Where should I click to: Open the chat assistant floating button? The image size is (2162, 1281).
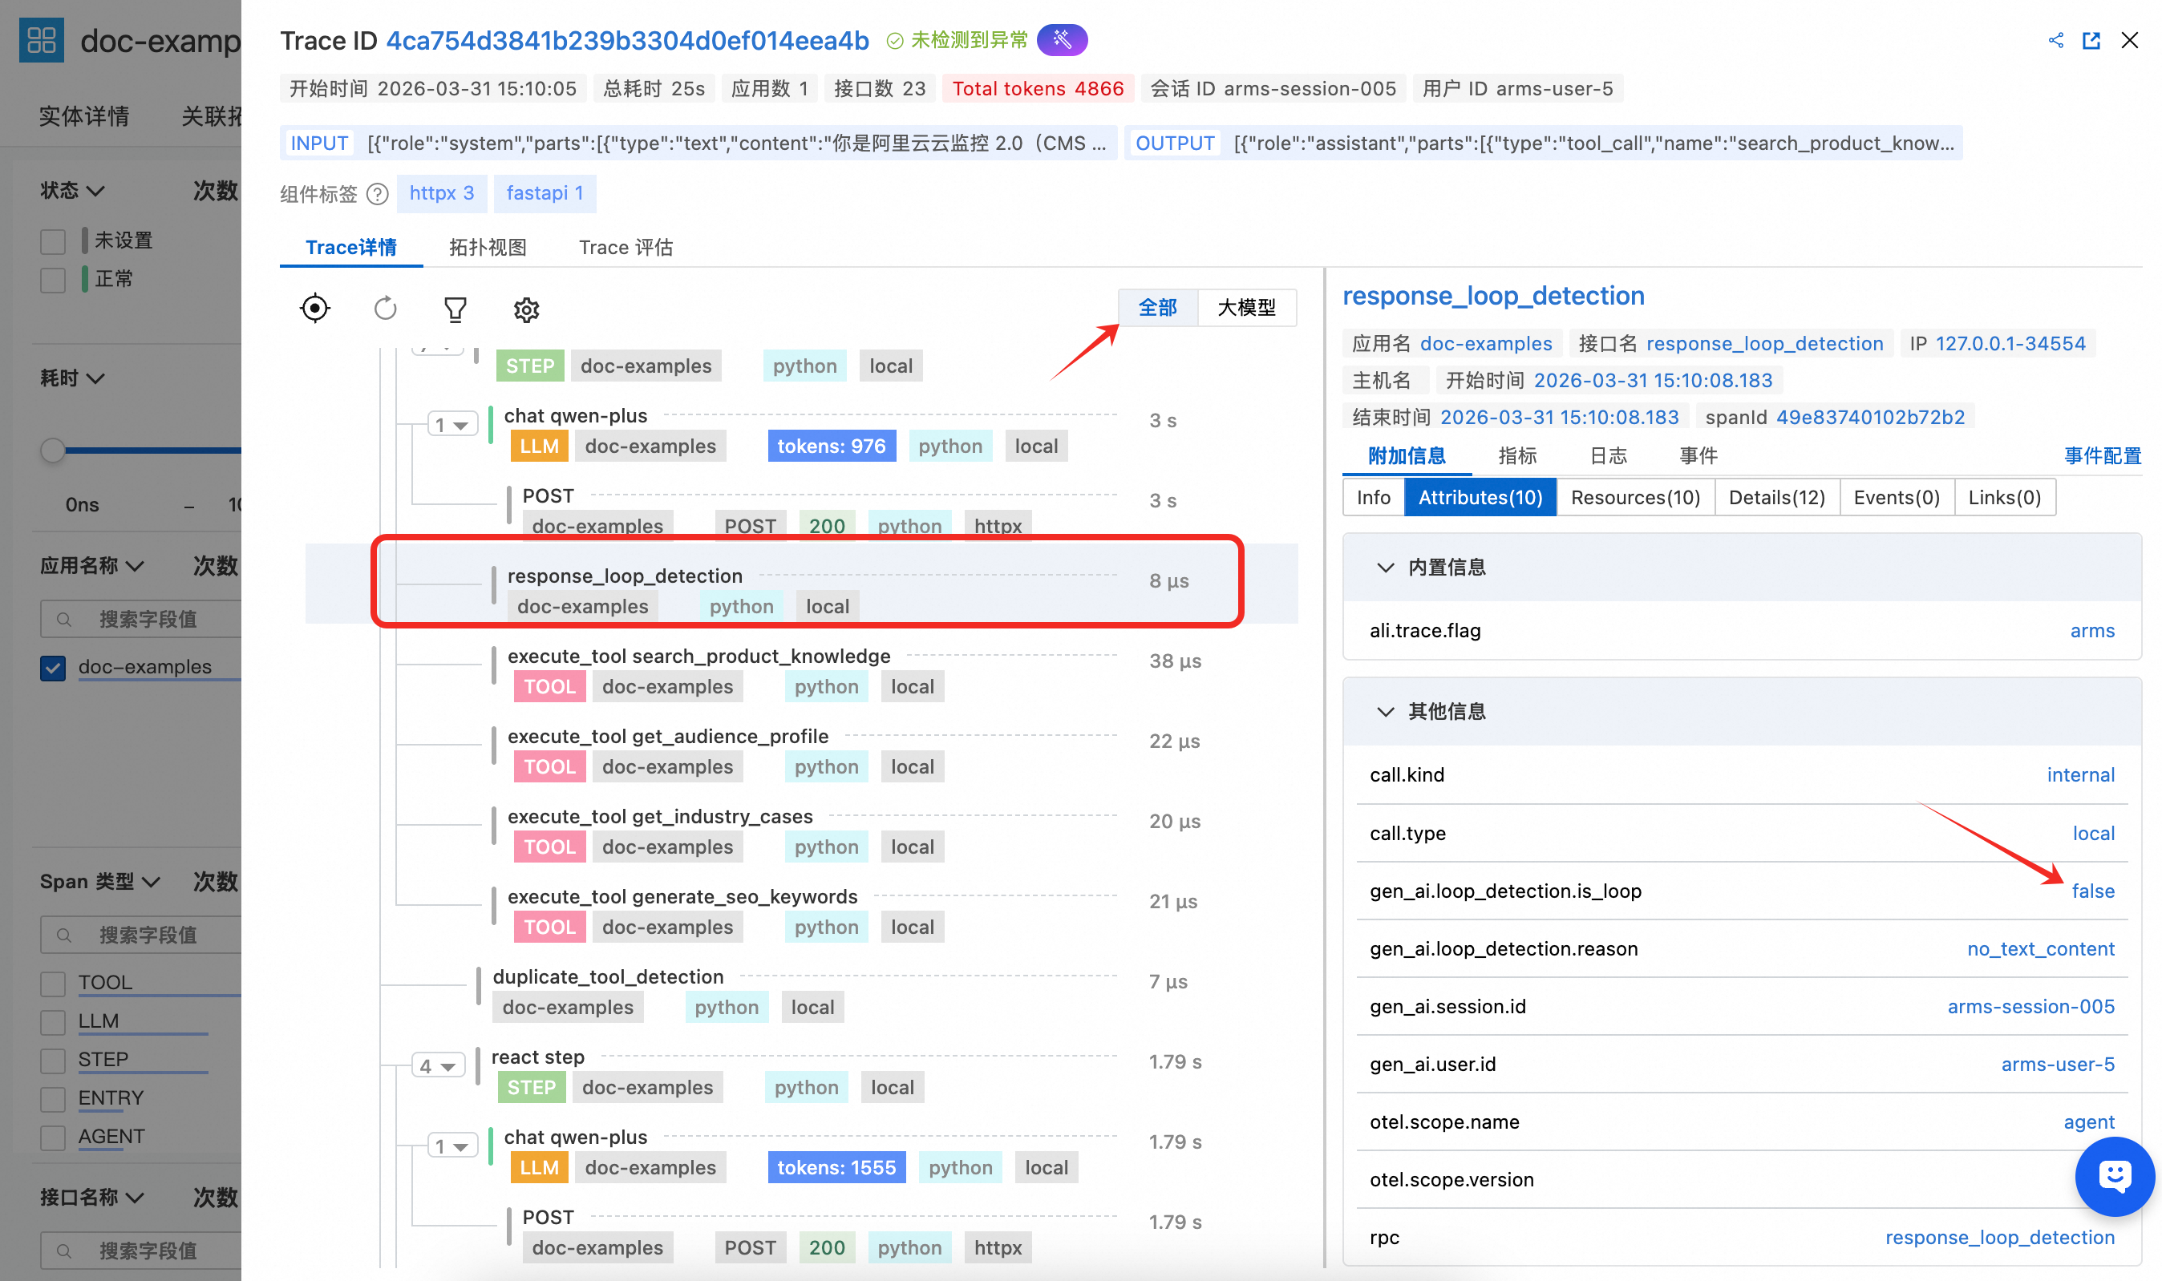point(2114,1176)
